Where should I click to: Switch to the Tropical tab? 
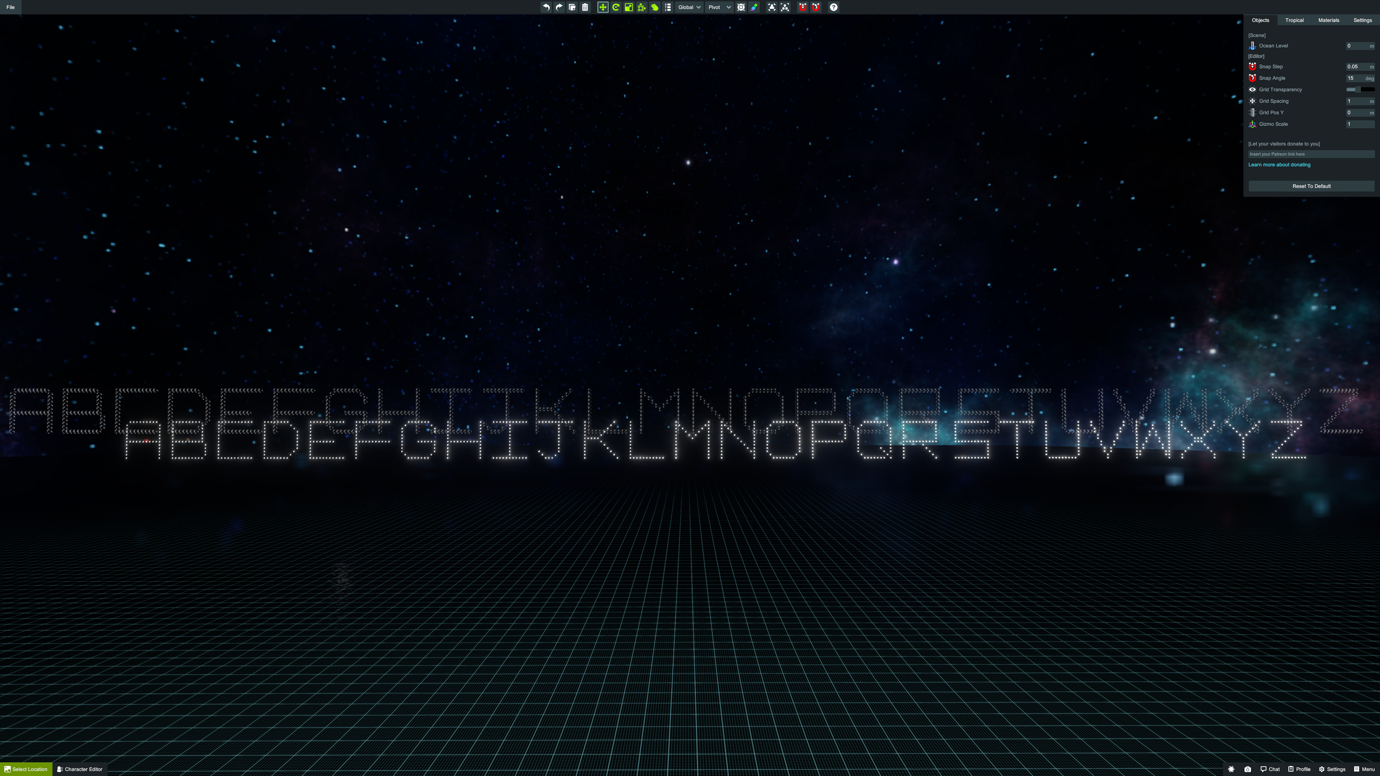click(1294, 20)
